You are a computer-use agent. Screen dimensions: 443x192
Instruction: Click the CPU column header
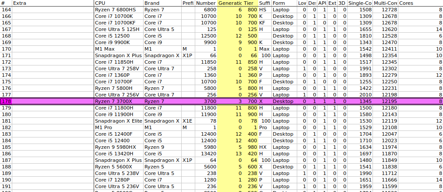point(119,3)
